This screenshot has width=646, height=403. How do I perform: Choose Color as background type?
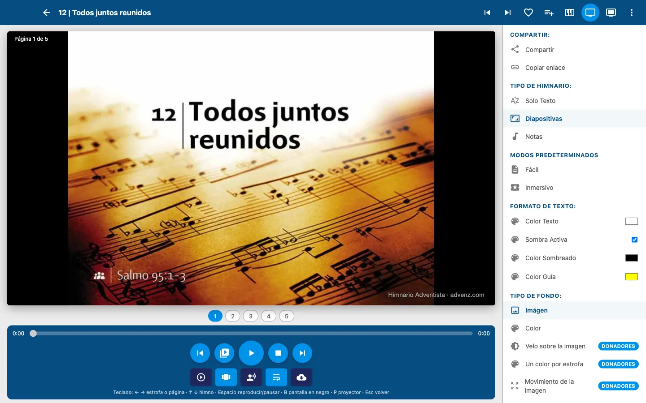click(x=574, y=328)
